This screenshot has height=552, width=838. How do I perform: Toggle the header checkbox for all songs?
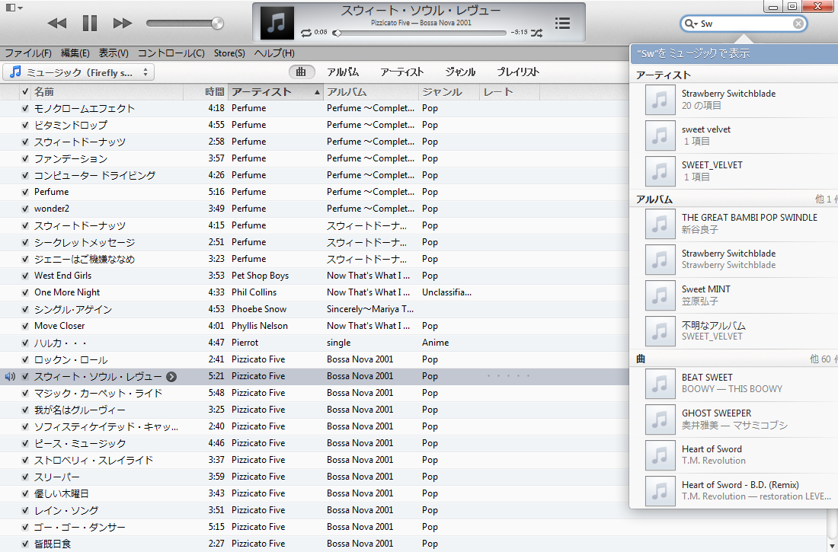coord(24,92)
